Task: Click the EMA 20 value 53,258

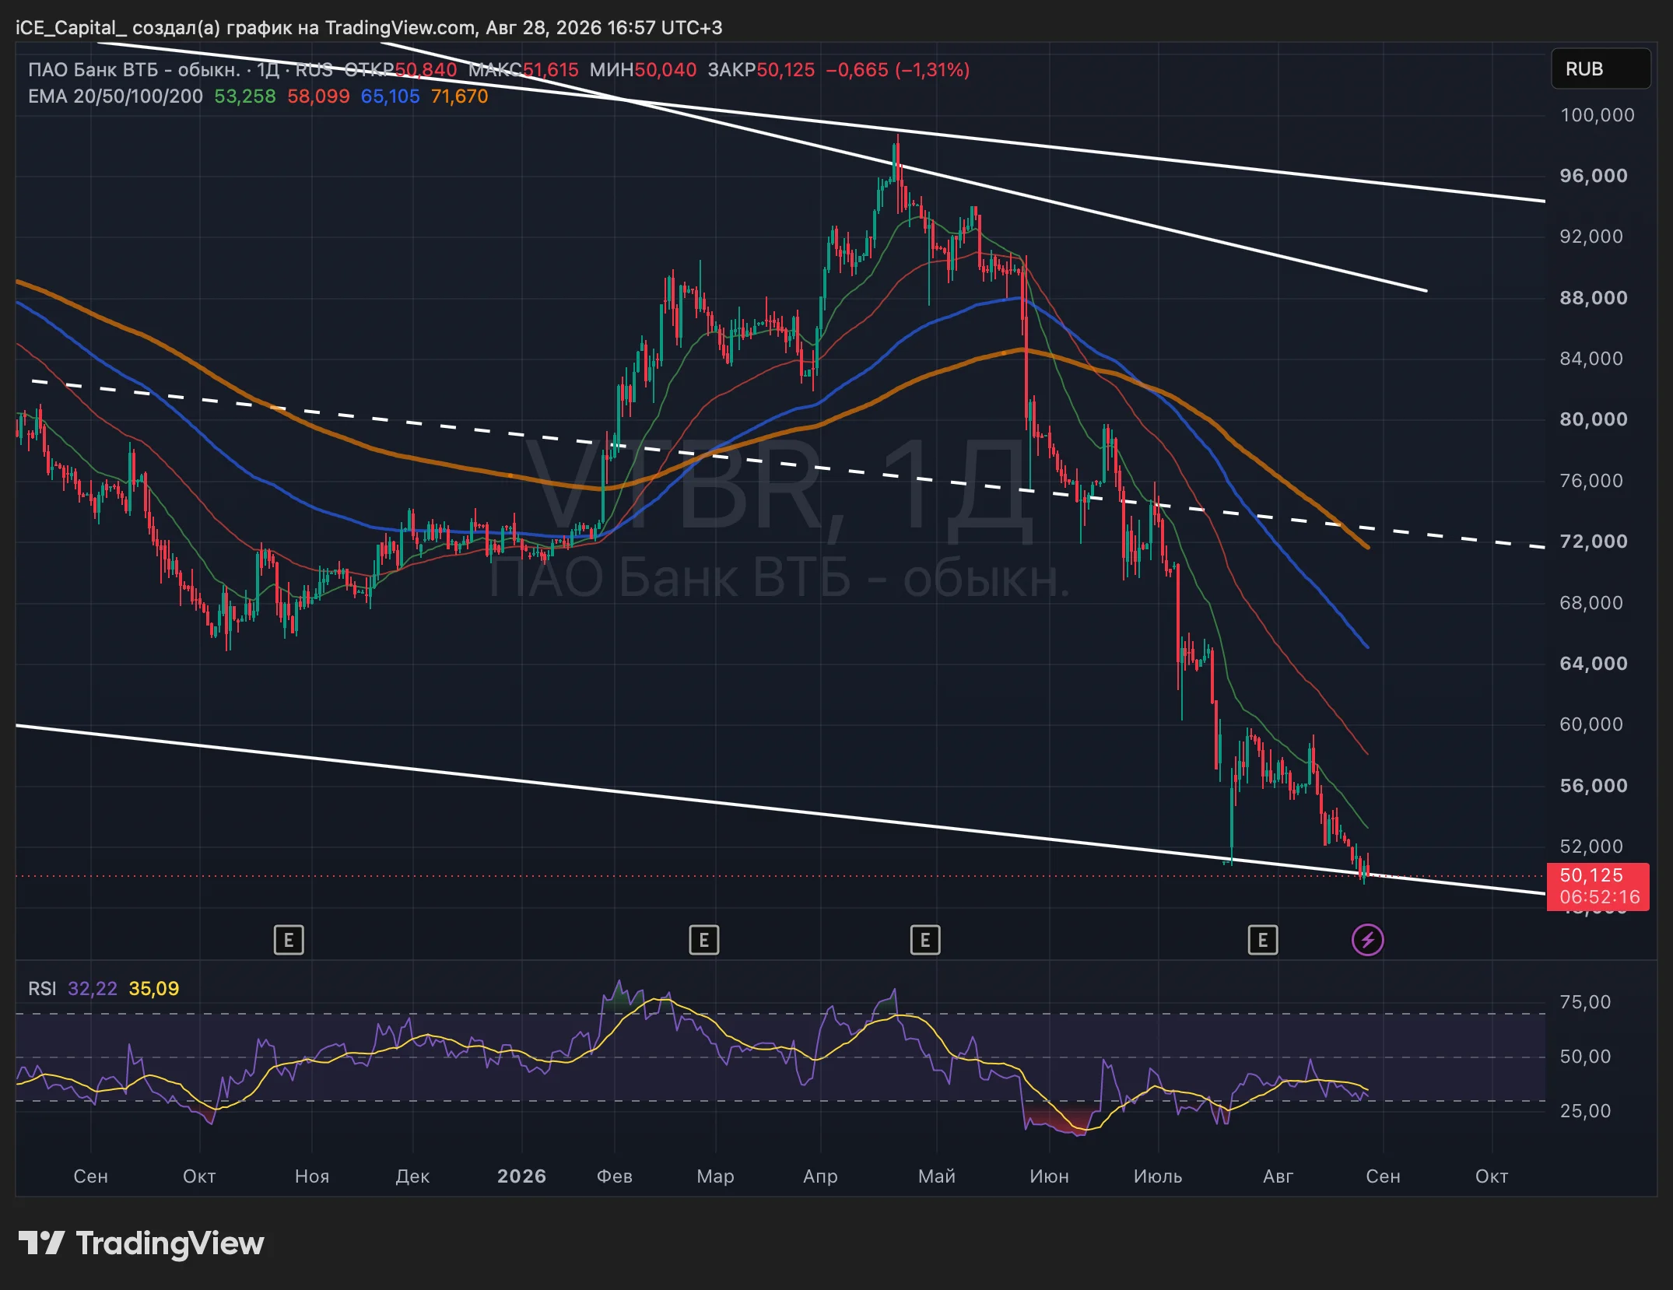Action: (245, 96)
